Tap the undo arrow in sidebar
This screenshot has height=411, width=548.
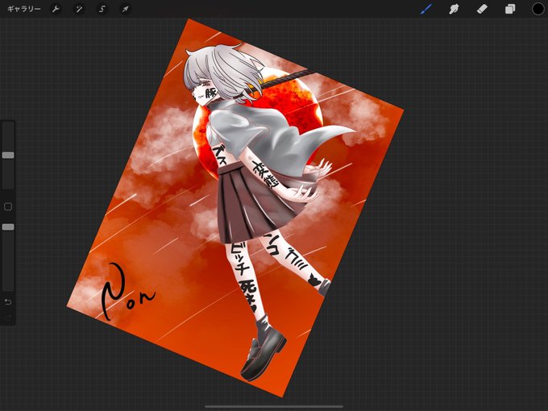coord(8,301)
